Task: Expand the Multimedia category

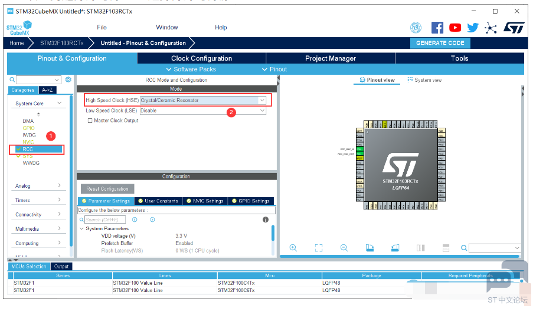Action: coord(60,228)
